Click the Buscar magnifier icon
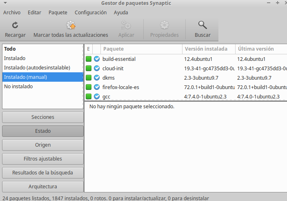The height and width of the screenshot is (201, 287). [x=202, y=25]
